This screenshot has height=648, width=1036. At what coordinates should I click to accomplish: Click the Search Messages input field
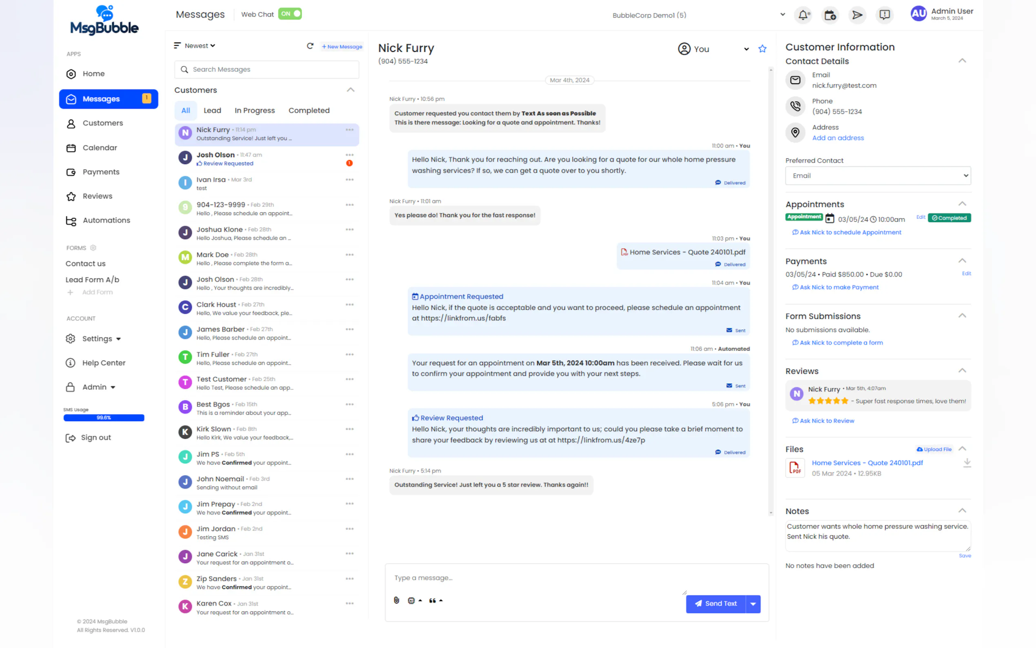pyautogui.click(x=266, y=69)
